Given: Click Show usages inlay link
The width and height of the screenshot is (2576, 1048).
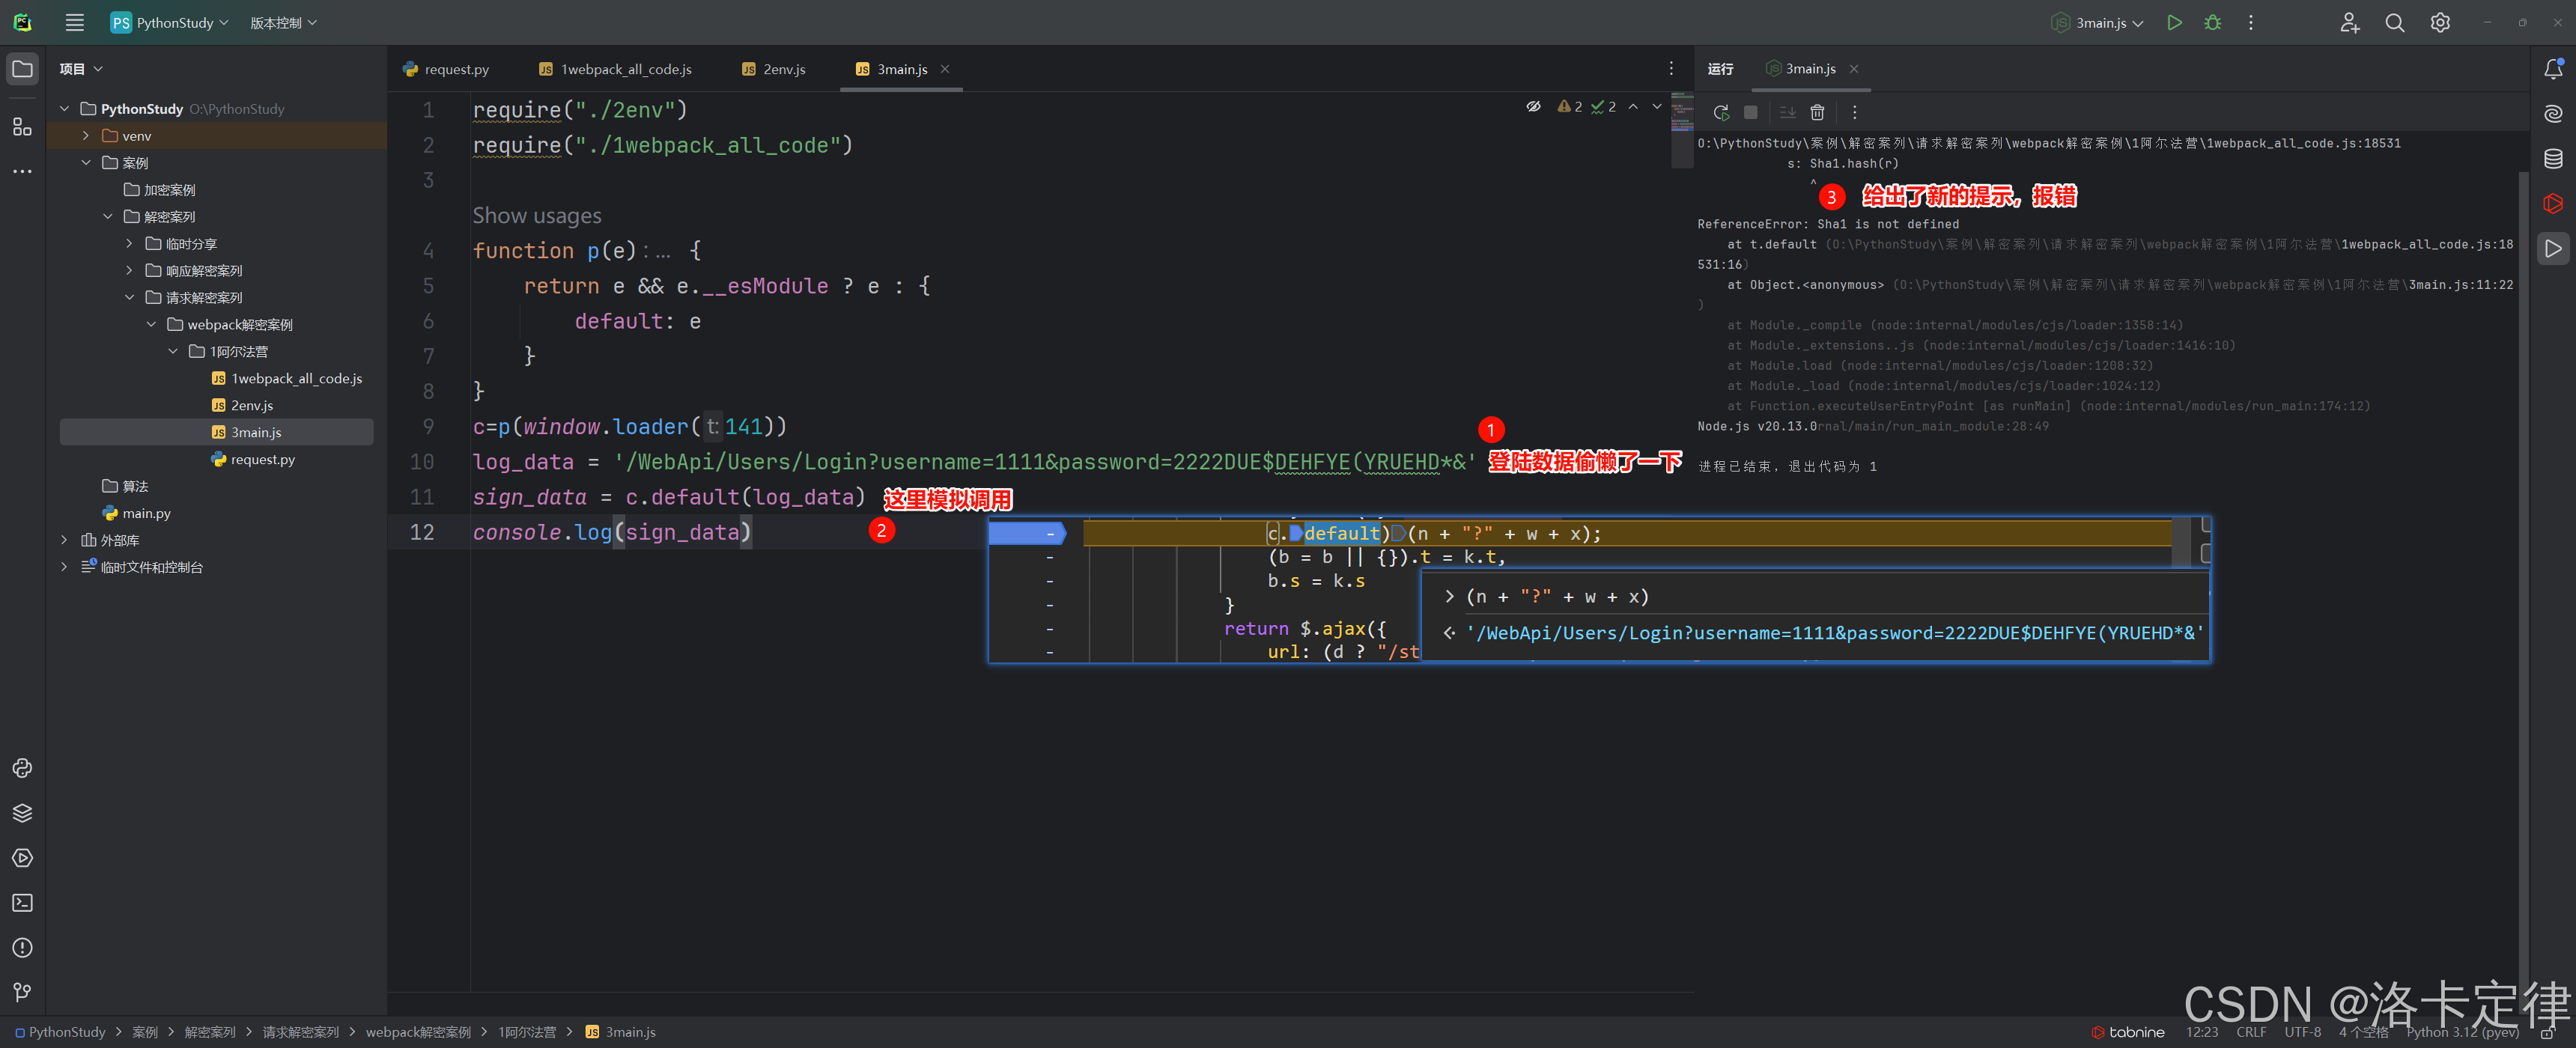Looking at the screenshot, I should tap(537, 216).
